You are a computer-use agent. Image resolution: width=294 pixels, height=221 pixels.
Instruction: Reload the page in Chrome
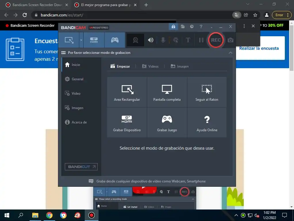[25, 15]
